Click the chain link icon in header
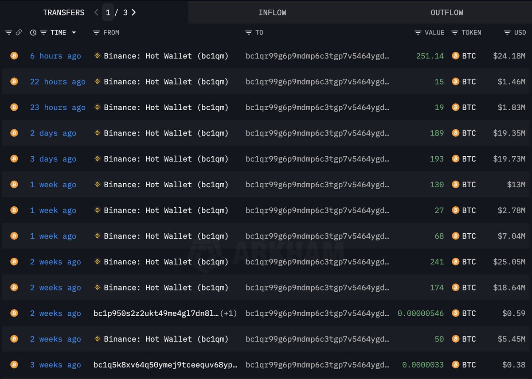 [x=19, y=33]
